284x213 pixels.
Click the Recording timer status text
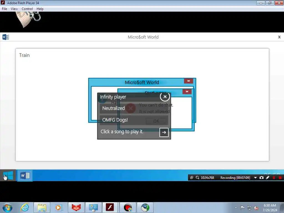[x=235, y=178]
